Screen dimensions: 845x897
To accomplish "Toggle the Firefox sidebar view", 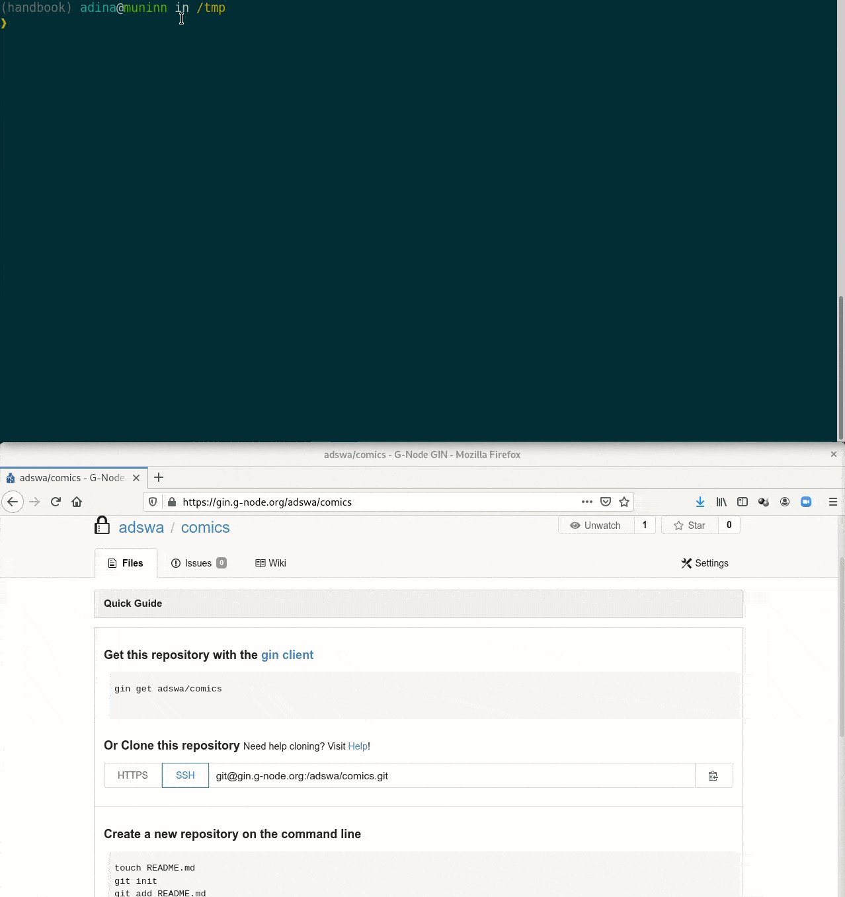I will tap(743, 502).
